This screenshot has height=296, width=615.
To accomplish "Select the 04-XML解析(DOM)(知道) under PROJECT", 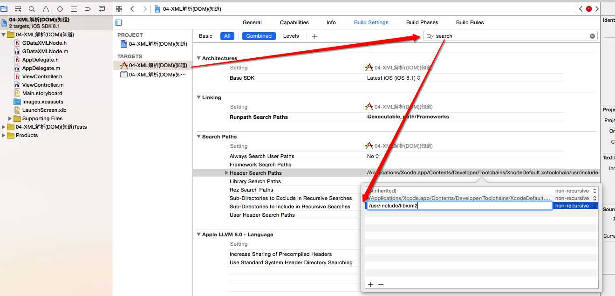I will (x=153, y=44).
